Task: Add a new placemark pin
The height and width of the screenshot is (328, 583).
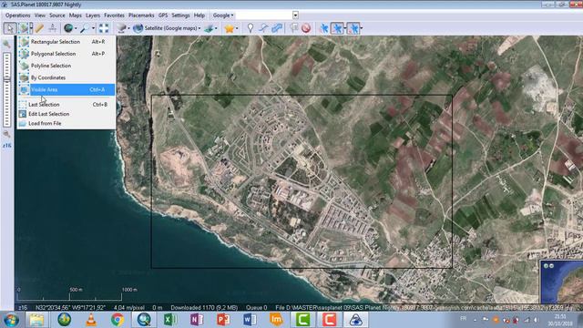Action: tap(251, 28)
